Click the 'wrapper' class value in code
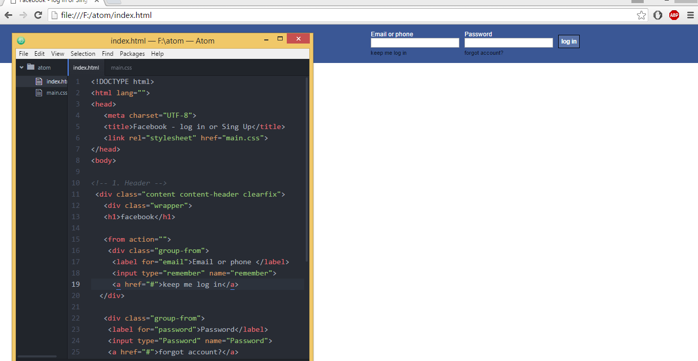This screenshot has height=361, width=698. coord(169,205)
